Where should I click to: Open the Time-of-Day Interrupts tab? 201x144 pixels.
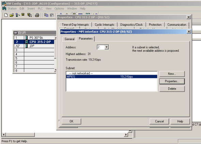(x=75, y=25)
